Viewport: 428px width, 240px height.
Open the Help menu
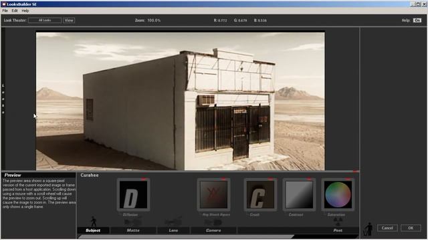[25, 11]
